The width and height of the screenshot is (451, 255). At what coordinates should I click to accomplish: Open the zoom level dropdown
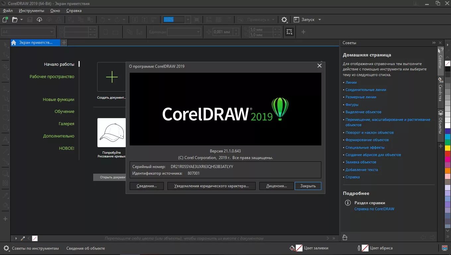coord(188,20)
